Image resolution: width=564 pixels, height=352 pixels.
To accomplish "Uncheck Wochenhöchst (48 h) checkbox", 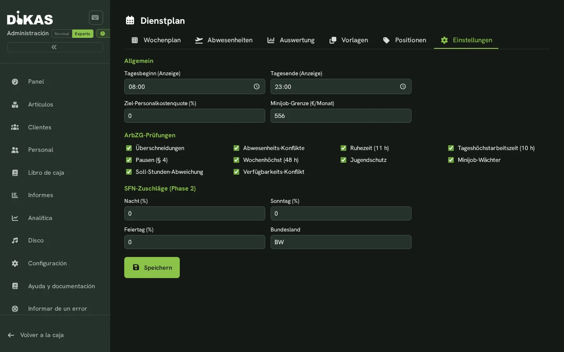I will point(236,160).
